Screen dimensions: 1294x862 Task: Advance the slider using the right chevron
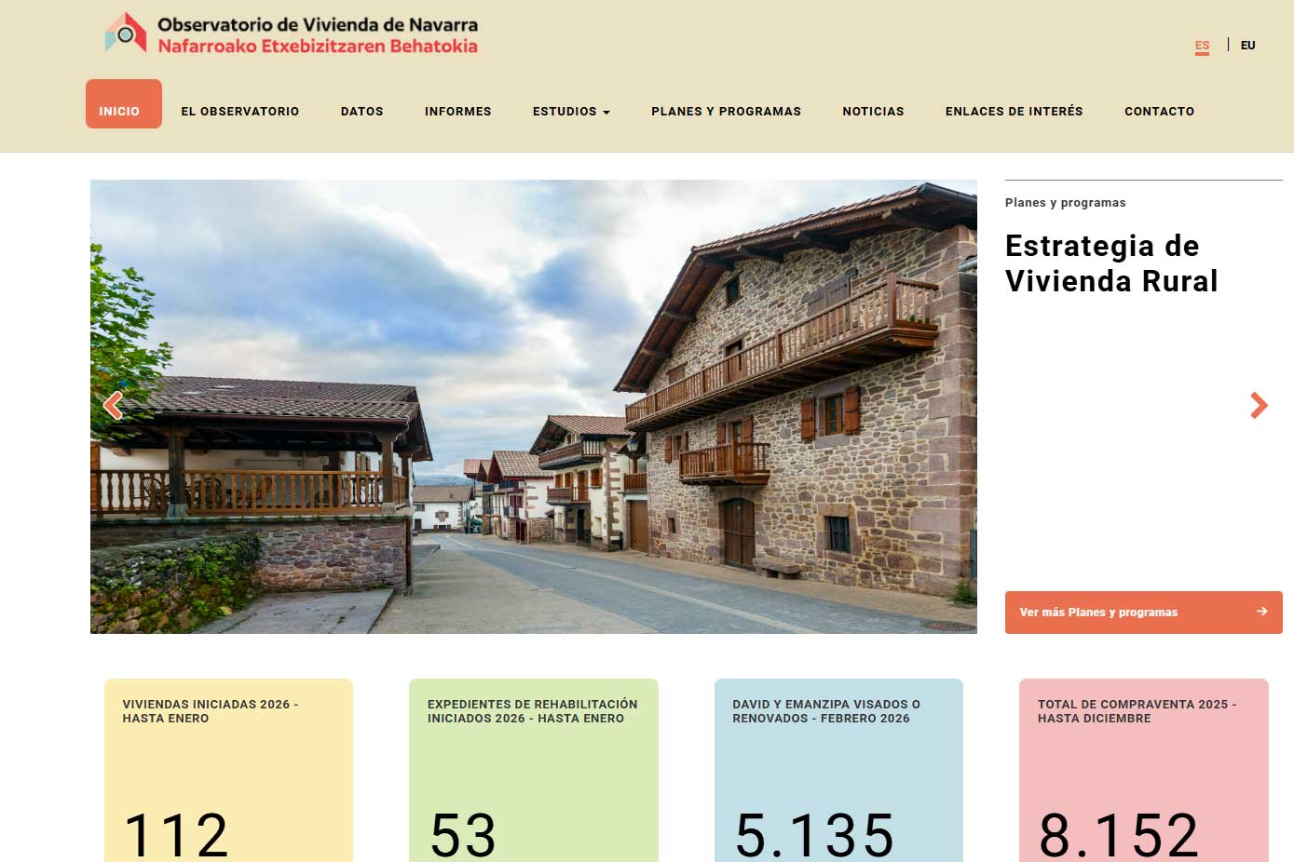[1260, 405]
